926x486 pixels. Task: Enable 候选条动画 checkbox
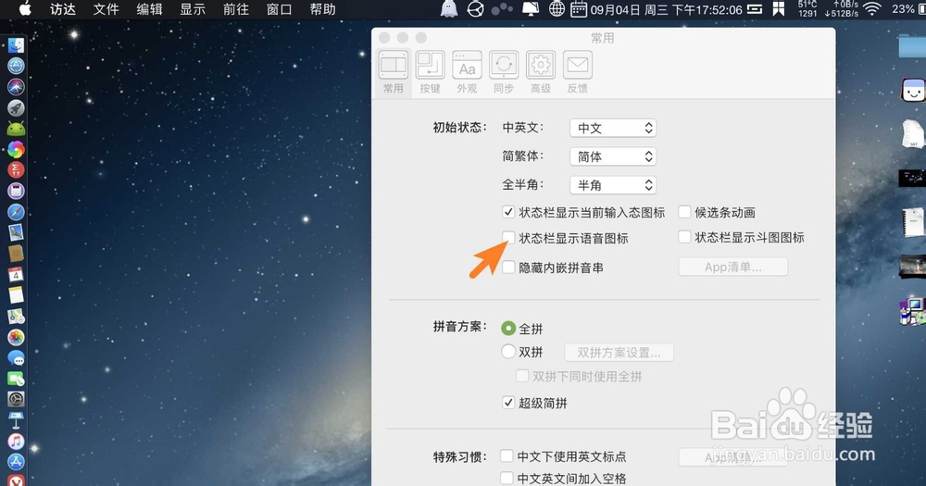(684, 211)
